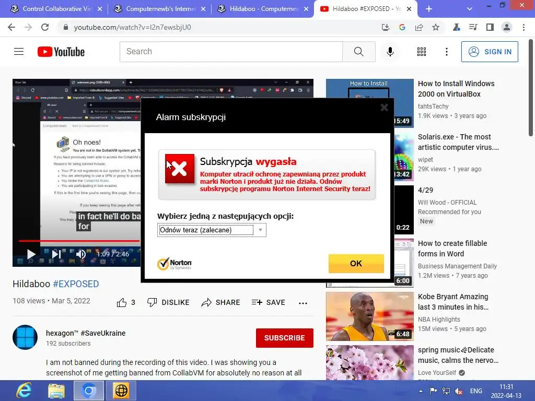The image size is (535, 401).
Task: Open 'Solaris.exe - The most artistic' video title
Action: pos(458,142)
